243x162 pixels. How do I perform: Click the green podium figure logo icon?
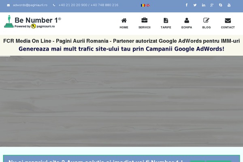(9, 21)
